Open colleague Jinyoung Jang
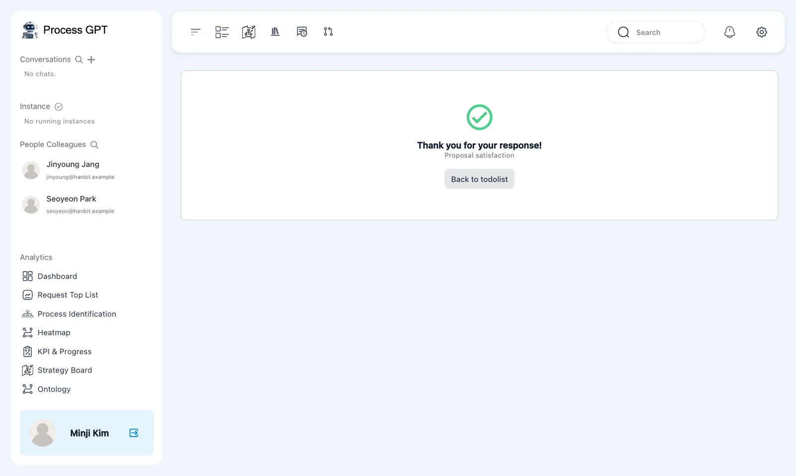Viewport: 796px width, 476px height. pos(87,170)
